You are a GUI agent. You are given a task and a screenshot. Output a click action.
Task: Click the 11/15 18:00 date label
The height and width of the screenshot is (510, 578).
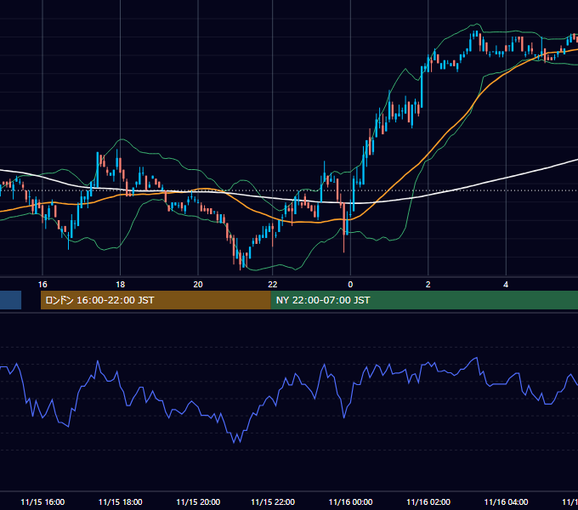tap(121, 501)
